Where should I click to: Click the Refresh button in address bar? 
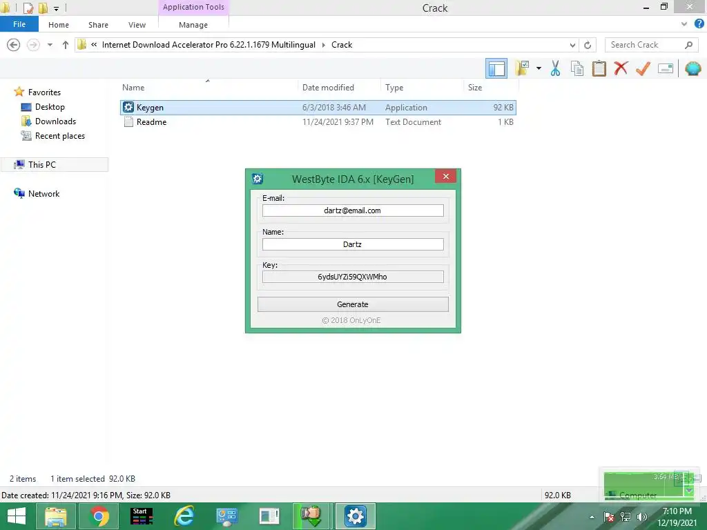point(588,45)
